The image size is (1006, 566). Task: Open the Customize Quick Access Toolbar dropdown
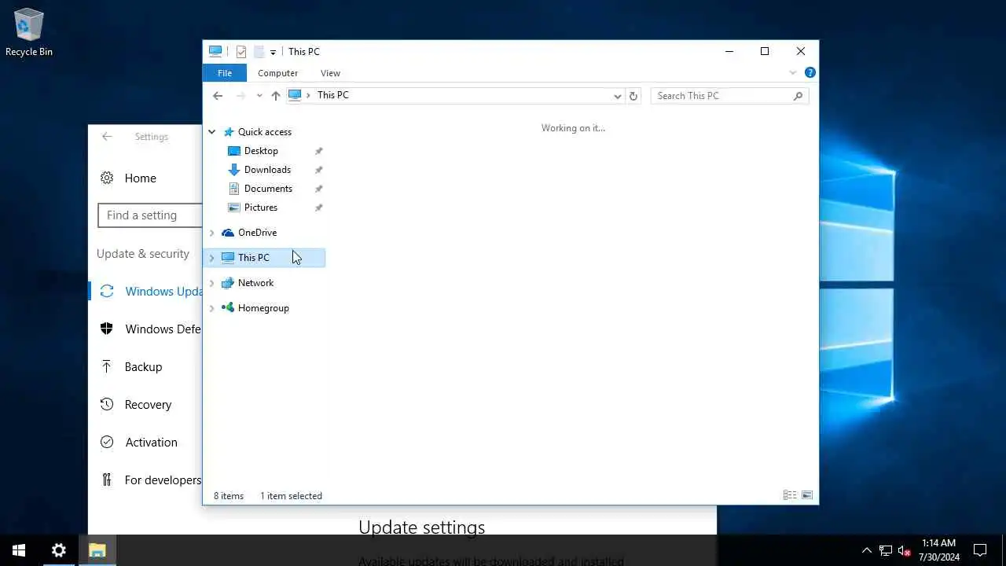[x=273, y=52]
